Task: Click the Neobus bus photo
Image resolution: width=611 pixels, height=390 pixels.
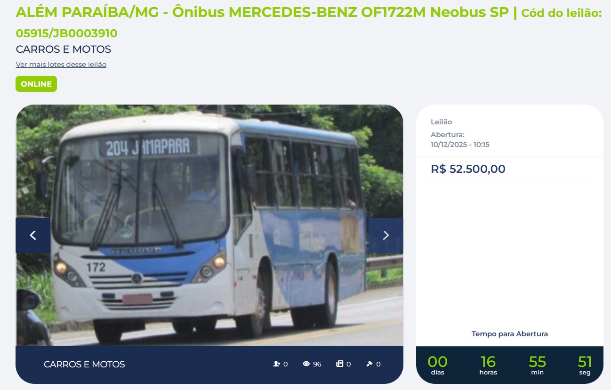Action: point(209,225)
